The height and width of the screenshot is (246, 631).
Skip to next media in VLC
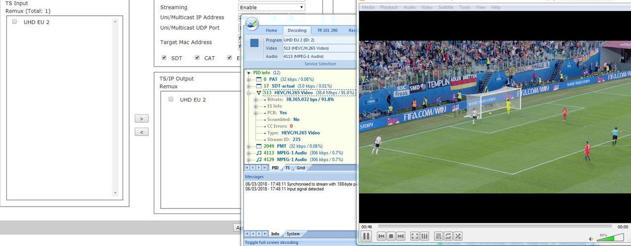[x=401, y=236]
